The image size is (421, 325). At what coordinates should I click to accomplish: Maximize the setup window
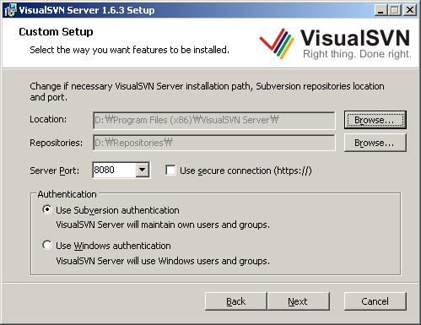(395, 10)
